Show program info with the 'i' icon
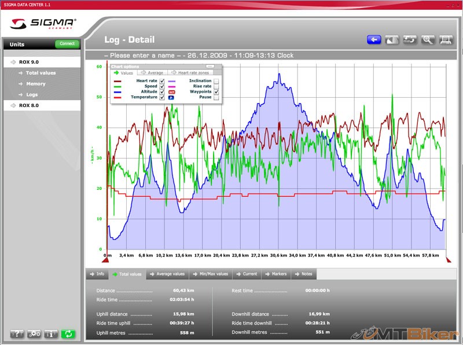 51,334
